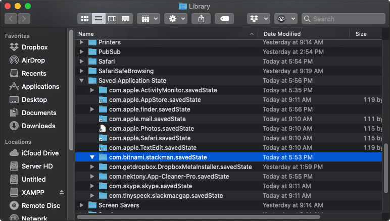Image resolution: width=390 pixels, height=221 pixels.
Task: Go back with the left arrow
Action: tap(12, 19)
